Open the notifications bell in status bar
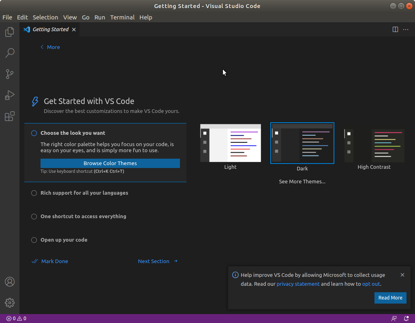Viewport: 415px width, 323px height. point(406,319)
